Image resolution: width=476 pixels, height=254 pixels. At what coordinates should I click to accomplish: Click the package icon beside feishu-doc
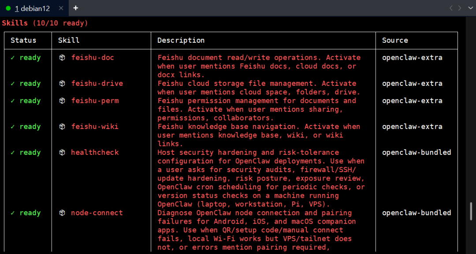coord(62,58)
